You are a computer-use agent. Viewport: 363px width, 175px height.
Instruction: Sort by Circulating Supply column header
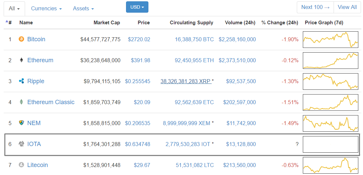pyautogui.click(x=192, y=23)
